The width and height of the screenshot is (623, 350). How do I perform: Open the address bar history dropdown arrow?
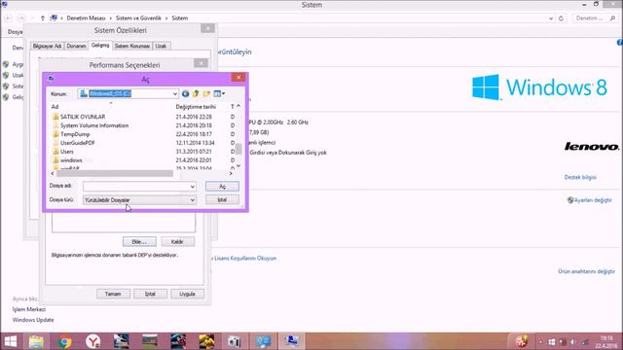pos(551,18)
